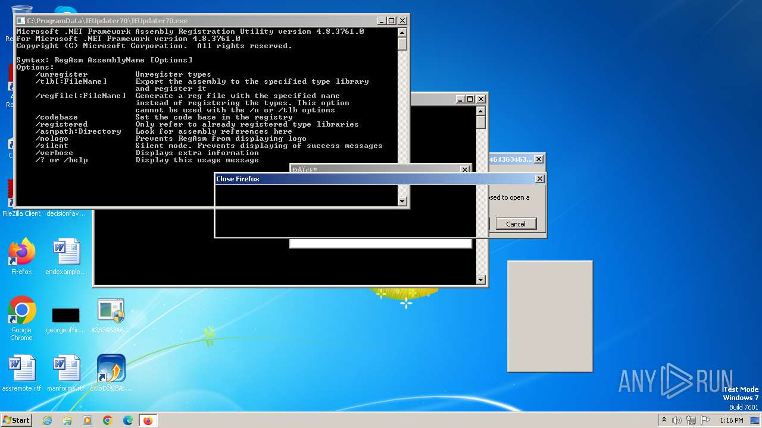Select the 436346346 installer desktop icon
The height and width of the screenshot is (428, 762).
tap(111, 316)
